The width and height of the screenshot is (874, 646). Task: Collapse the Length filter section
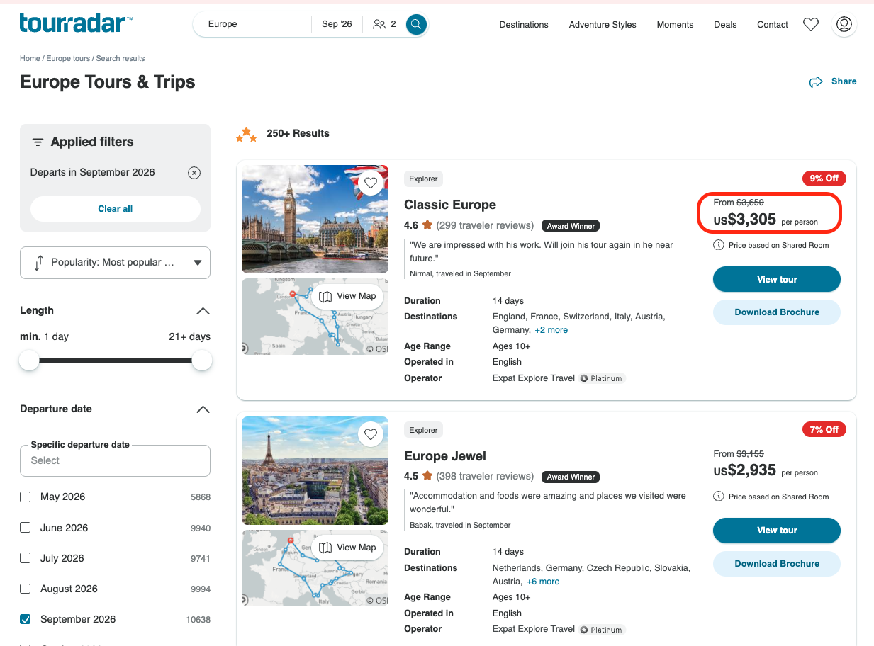(x=203, y=311)
